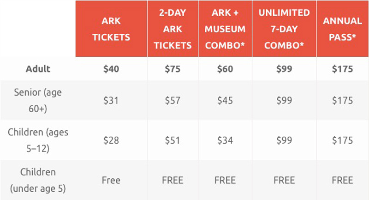Click the Ark + Museum Combo header
The width and height of the screenshot is (369, 200).
[225, 29]
